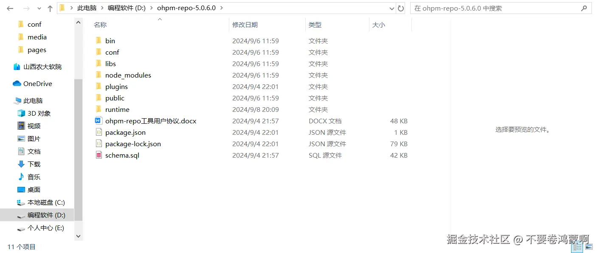Screen dimensions: 597x253
Task: Select 此电脑 in address breadcrumb
Action: (x=87, y=8)
